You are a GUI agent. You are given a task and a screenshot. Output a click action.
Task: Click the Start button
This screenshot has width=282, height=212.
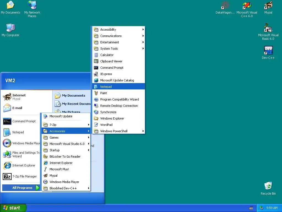click(13, 208)
